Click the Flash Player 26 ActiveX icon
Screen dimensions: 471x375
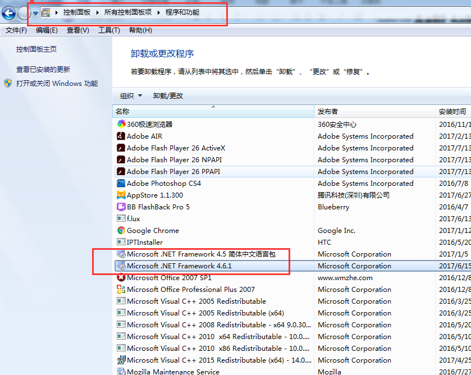(x=121, y=148)
